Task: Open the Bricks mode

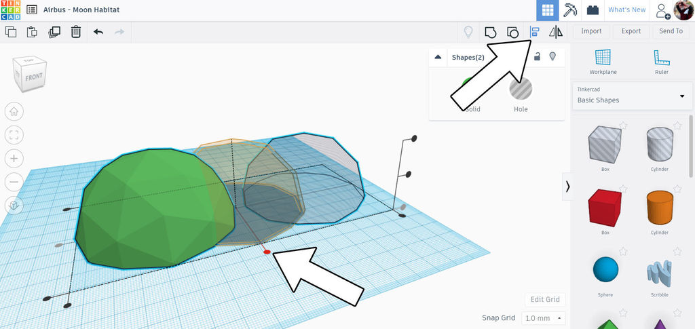Action: [593, 10]
